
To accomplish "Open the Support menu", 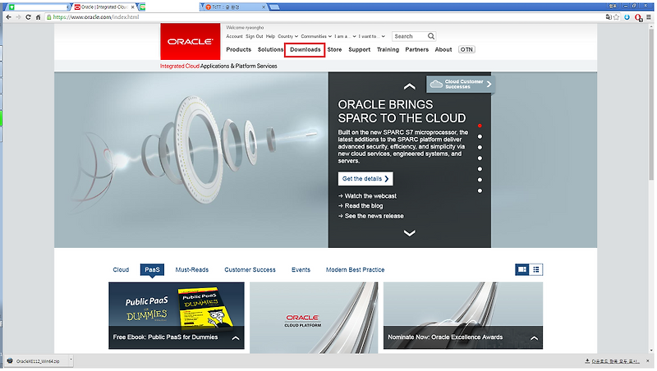I will tap(359, 49).
